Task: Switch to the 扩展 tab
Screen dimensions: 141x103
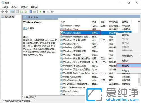Action: 26,97
